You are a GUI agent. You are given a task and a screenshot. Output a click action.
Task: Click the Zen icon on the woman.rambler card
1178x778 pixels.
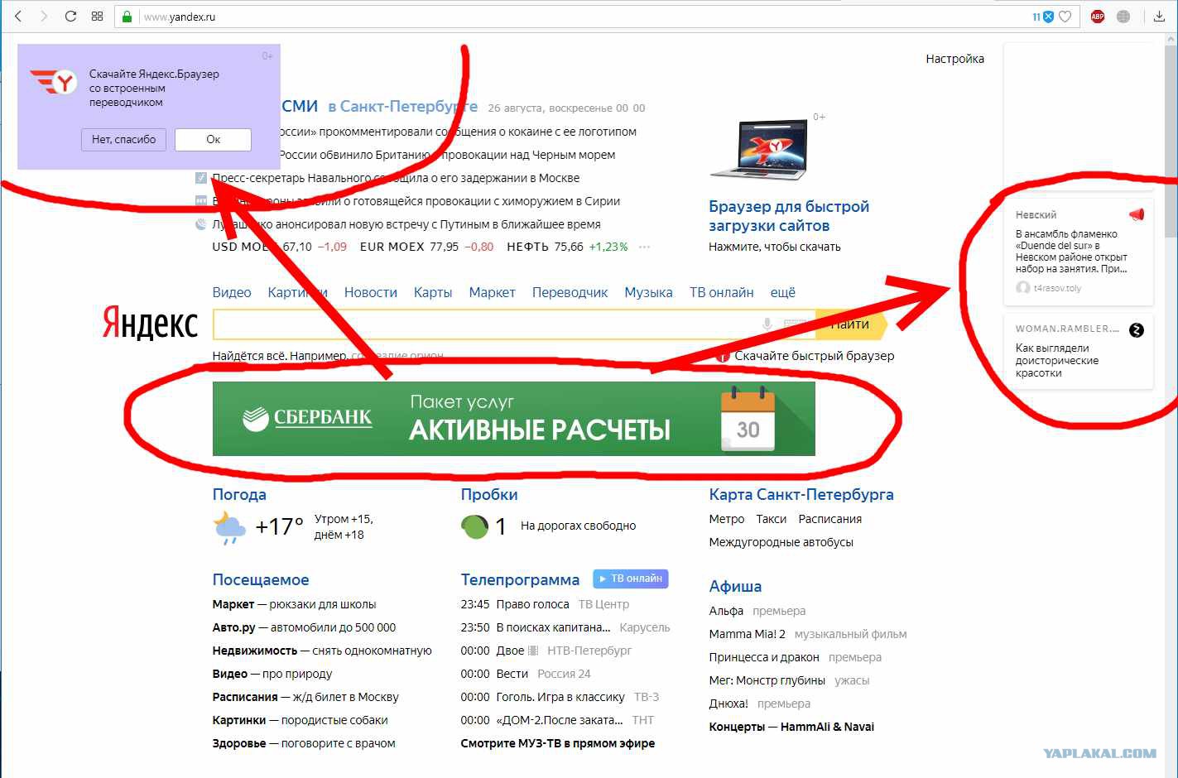pyautogui.click(x=1137, y=329)
